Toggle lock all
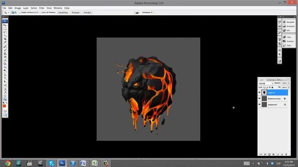 tap(272, 88)
